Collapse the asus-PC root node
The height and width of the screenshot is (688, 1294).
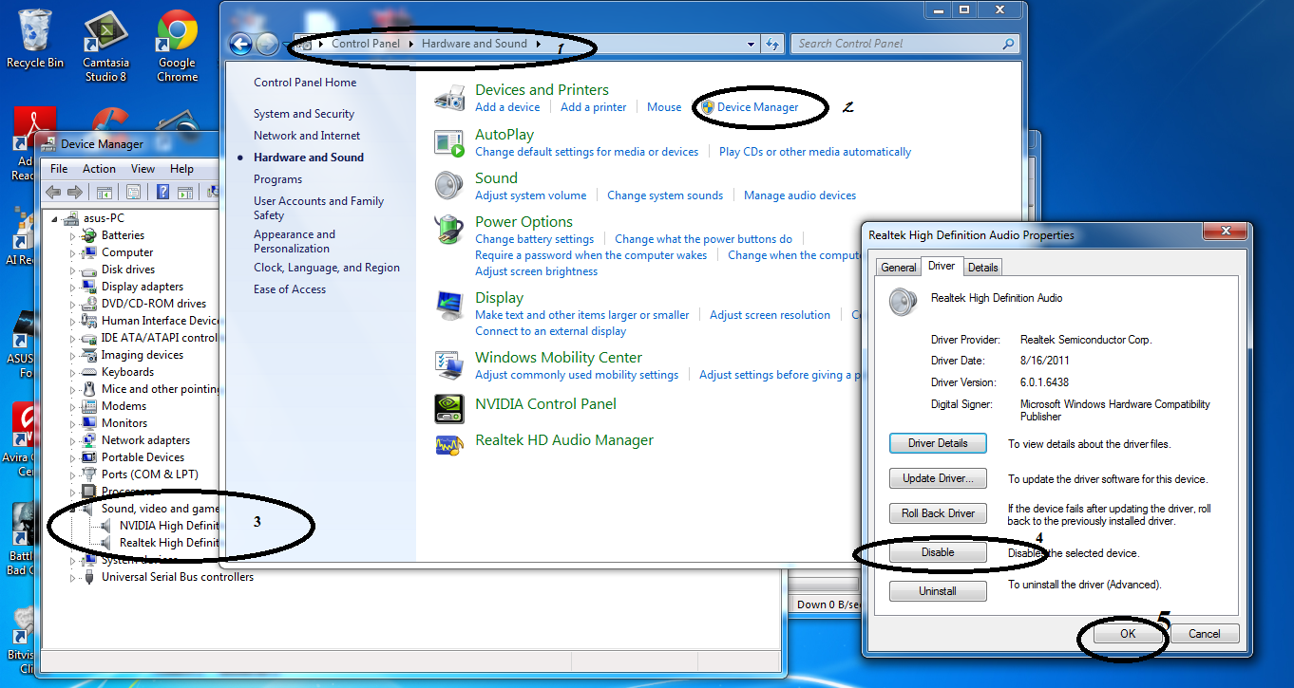(55, 219)
